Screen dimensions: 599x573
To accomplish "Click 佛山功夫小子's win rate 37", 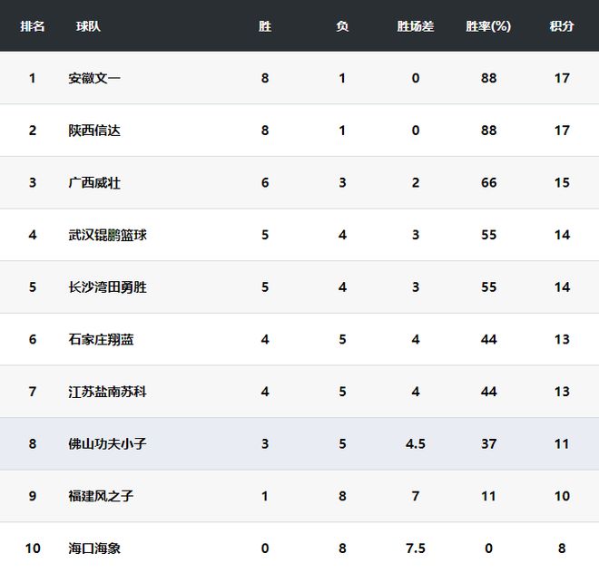I will pos(488,444).
